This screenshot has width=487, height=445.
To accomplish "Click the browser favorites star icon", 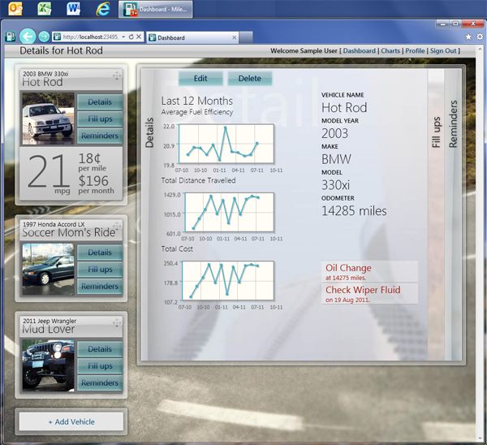I will pyautogui.click(x=468, y=37).
